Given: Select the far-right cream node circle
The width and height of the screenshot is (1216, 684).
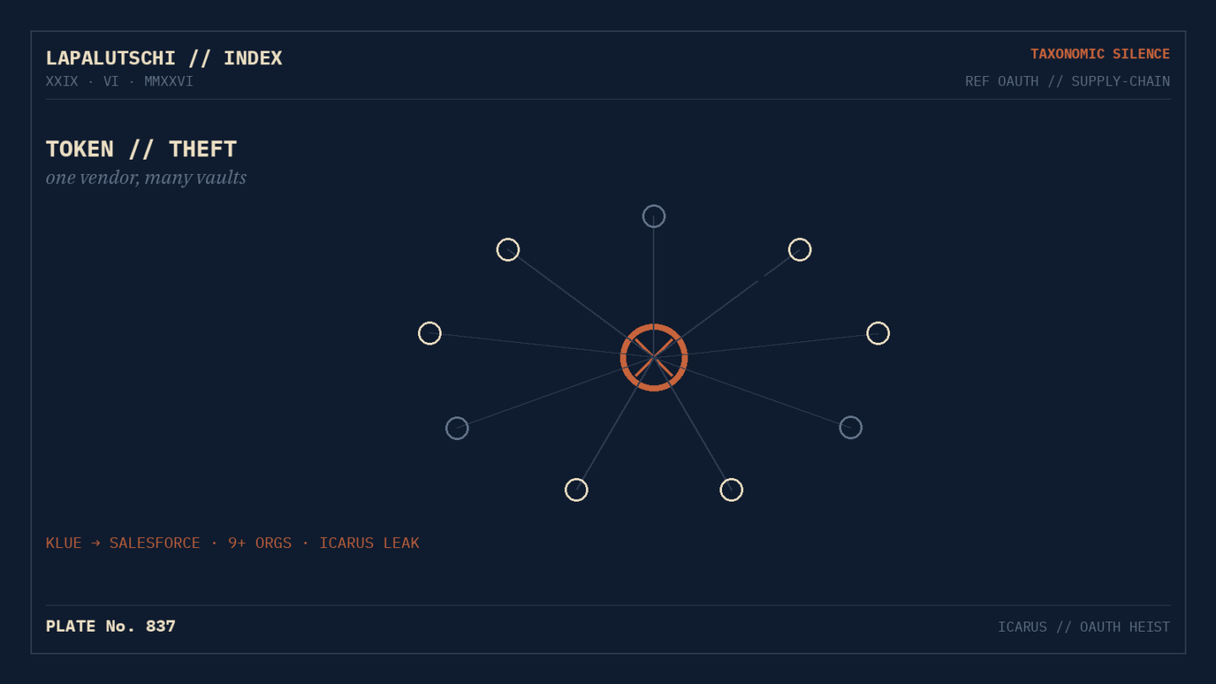Looking at the screenshot, I should point(878,333).
